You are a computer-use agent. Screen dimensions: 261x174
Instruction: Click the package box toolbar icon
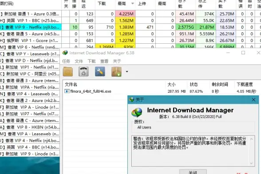(116, 72)
